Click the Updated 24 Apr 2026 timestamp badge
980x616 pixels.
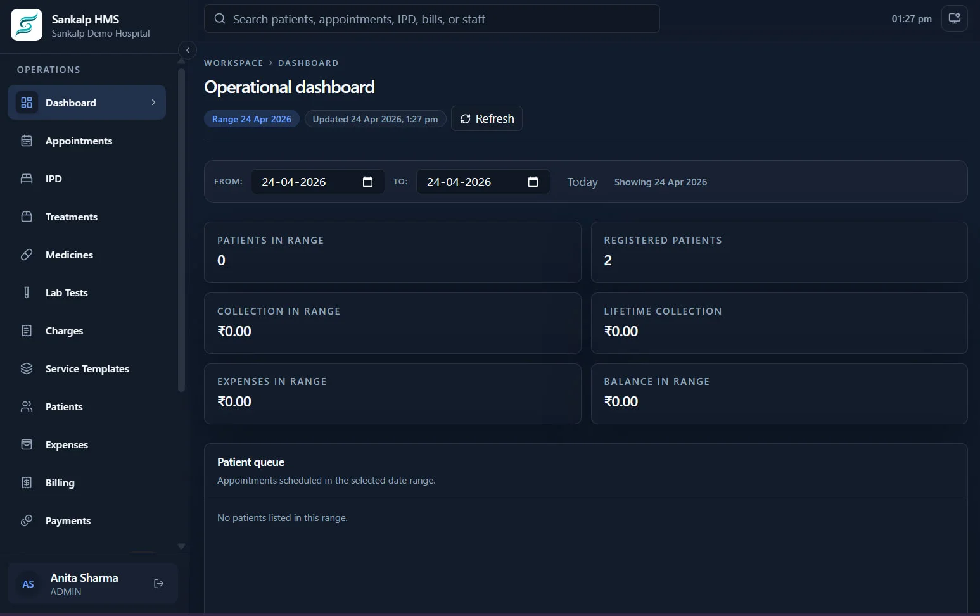(375, 119)
